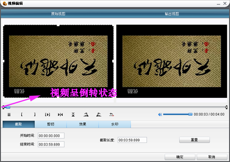Pause the video playback
The image size is (230, 162).
[x=9, y=114]
